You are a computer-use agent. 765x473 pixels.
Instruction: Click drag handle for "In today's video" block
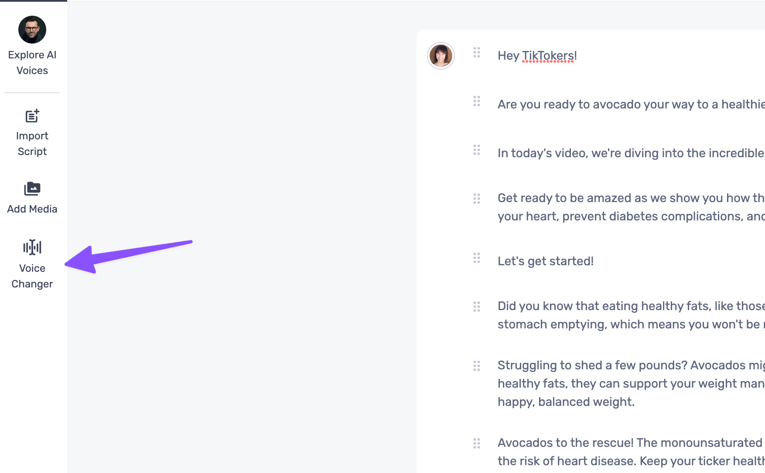pyautogui.click(x=477, y=150)
